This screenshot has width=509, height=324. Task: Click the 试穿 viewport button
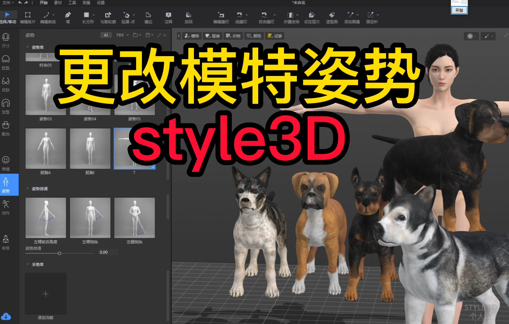click(275, 36)
